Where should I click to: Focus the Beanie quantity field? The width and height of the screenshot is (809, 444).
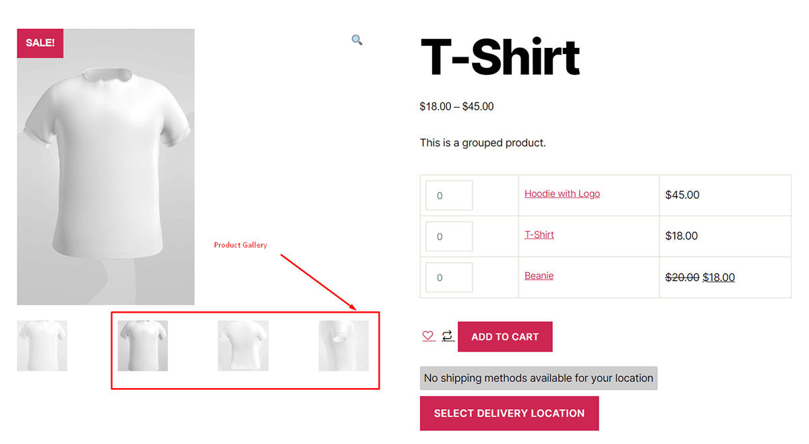449,278
